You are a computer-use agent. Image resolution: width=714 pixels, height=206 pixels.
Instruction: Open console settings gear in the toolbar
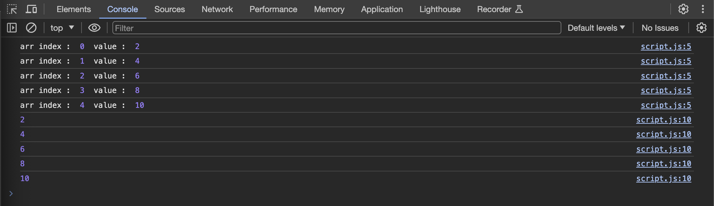701,28
